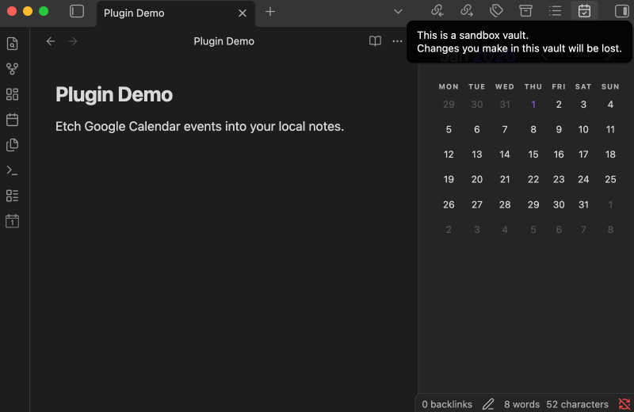Open the command palette icon
Screen dimensions: 634x412
tap(13, 170)
